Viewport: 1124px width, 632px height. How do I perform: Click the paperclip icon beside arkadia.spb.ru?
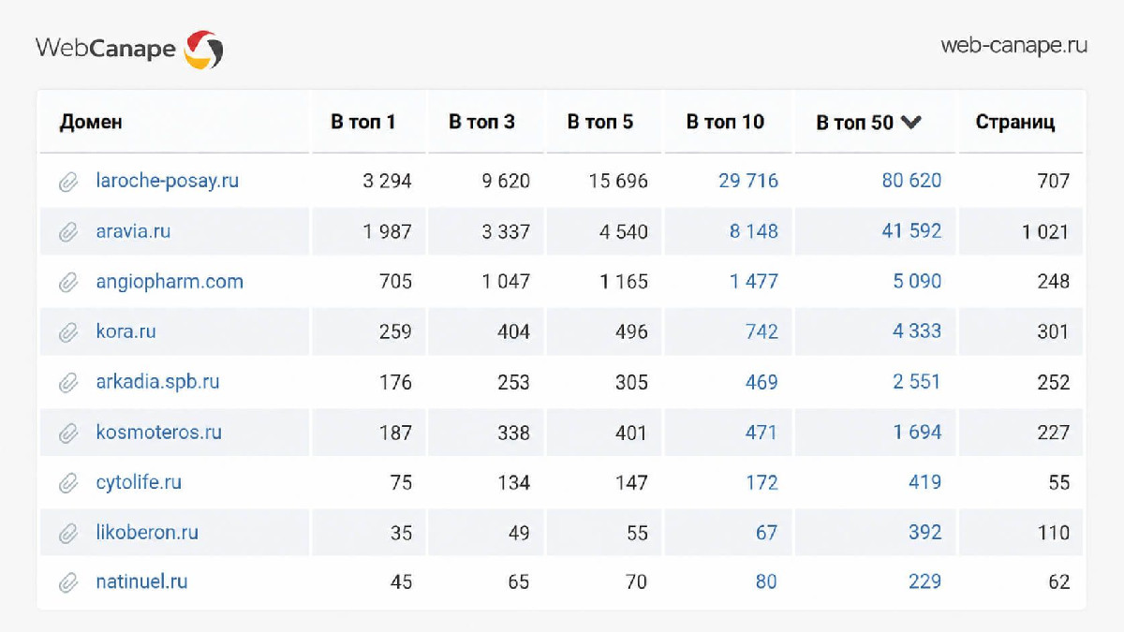(68, 383)
